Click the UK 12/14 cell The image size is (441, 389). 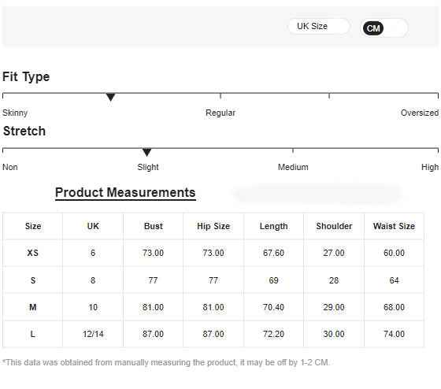tap(93, 334)
